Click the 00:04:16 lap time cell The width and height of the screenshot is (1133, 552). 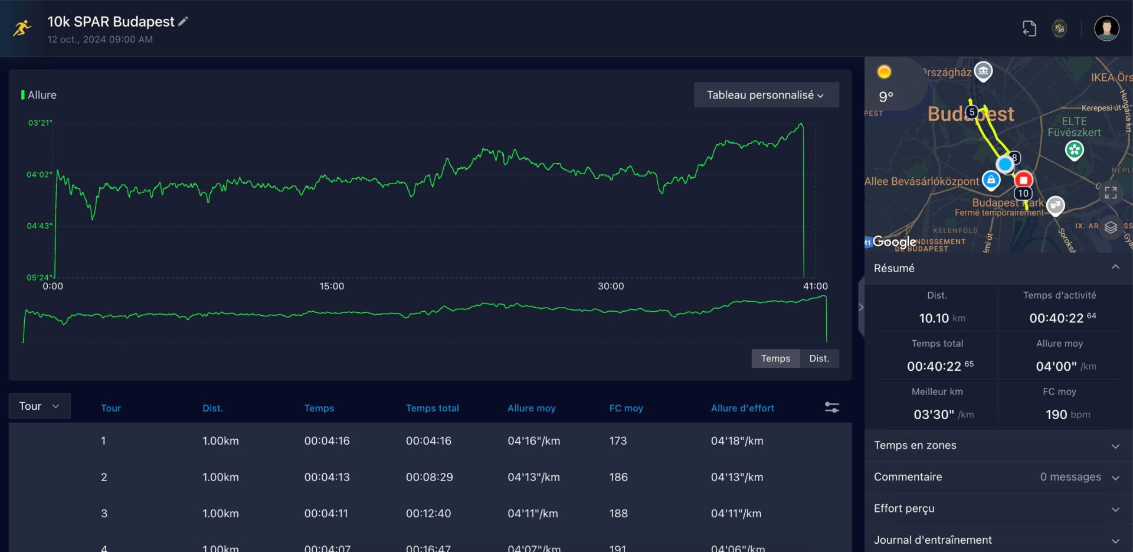tap(327, 441)
